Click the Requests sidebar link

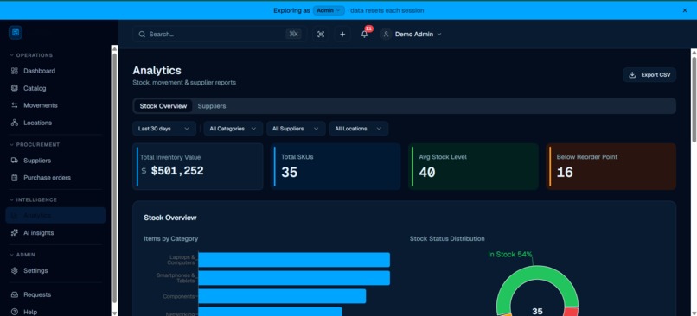tap(55, 294)
